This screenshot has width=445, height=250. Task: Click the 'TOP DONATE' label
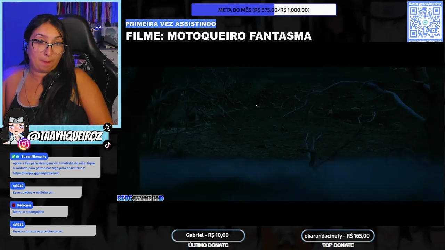(338, 245)
